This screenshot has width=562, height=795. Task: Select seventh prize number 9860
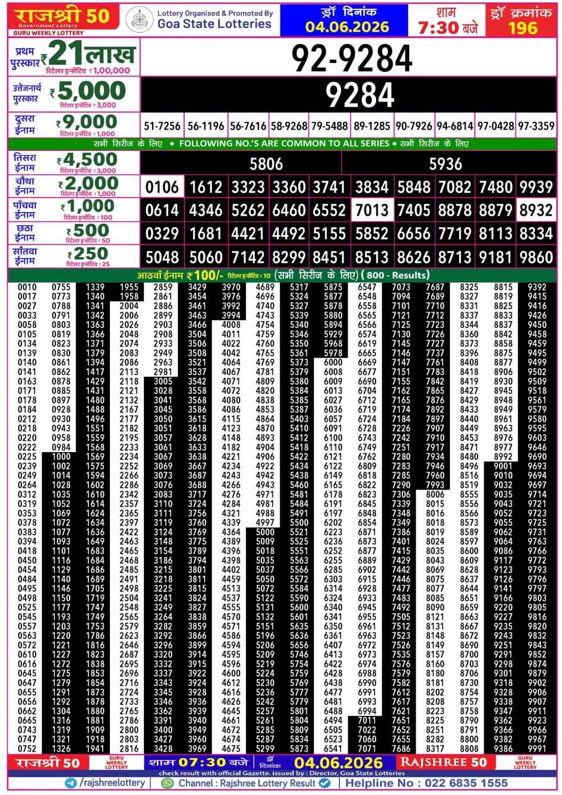[536, 257]
